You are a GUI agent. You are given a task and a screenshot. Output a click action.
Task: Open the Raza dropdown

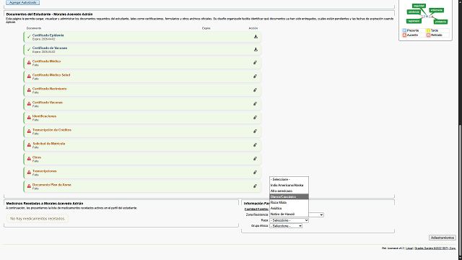[289, 220]
